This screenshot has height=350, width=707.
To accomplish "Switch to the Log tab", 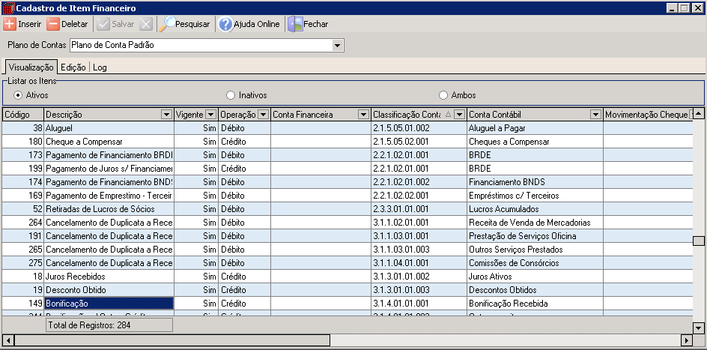I will [100, 67].
